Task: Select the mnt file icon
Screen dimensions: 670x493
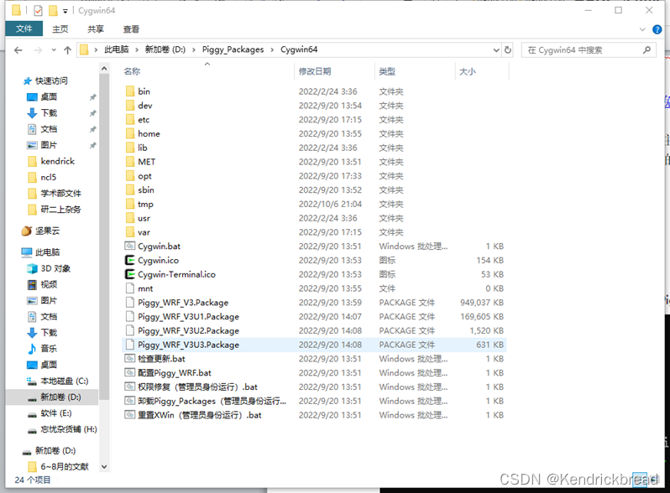Action: (130, 288)
